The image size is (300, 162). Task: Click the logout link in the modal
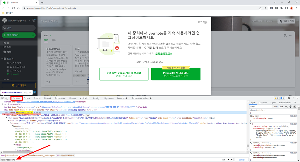pyautogui.click(x=202, y=22)
